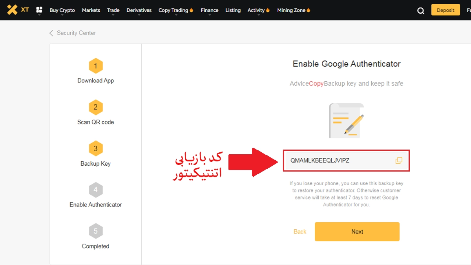Open the Mining Zone menu
471x265 pixels.
(x=294, y=10)
